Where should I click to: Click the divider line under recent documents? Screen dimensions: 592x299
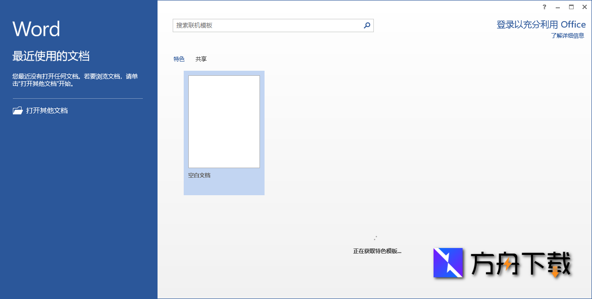77,97
